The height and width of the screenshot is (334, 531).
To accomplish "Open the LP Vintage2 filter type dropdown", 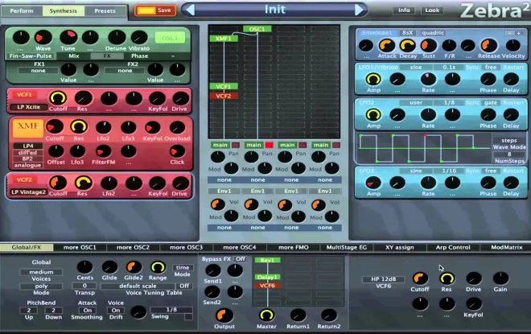I will click(x=28, y=192).
